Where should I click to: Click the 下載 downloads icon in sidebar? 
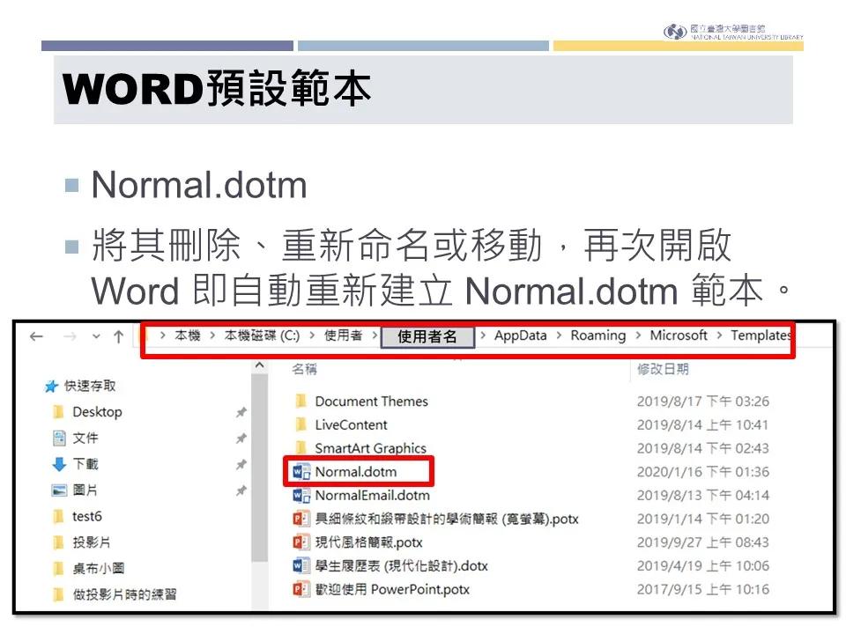click(x=60, y=464)
